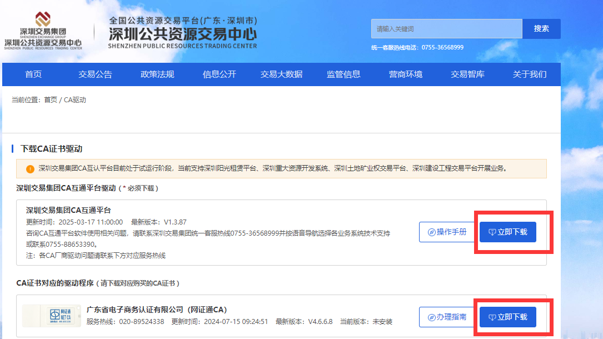Open 操作手册 for the CA互通平台
The image size is (603, 339).
click(x=447, y=232)
